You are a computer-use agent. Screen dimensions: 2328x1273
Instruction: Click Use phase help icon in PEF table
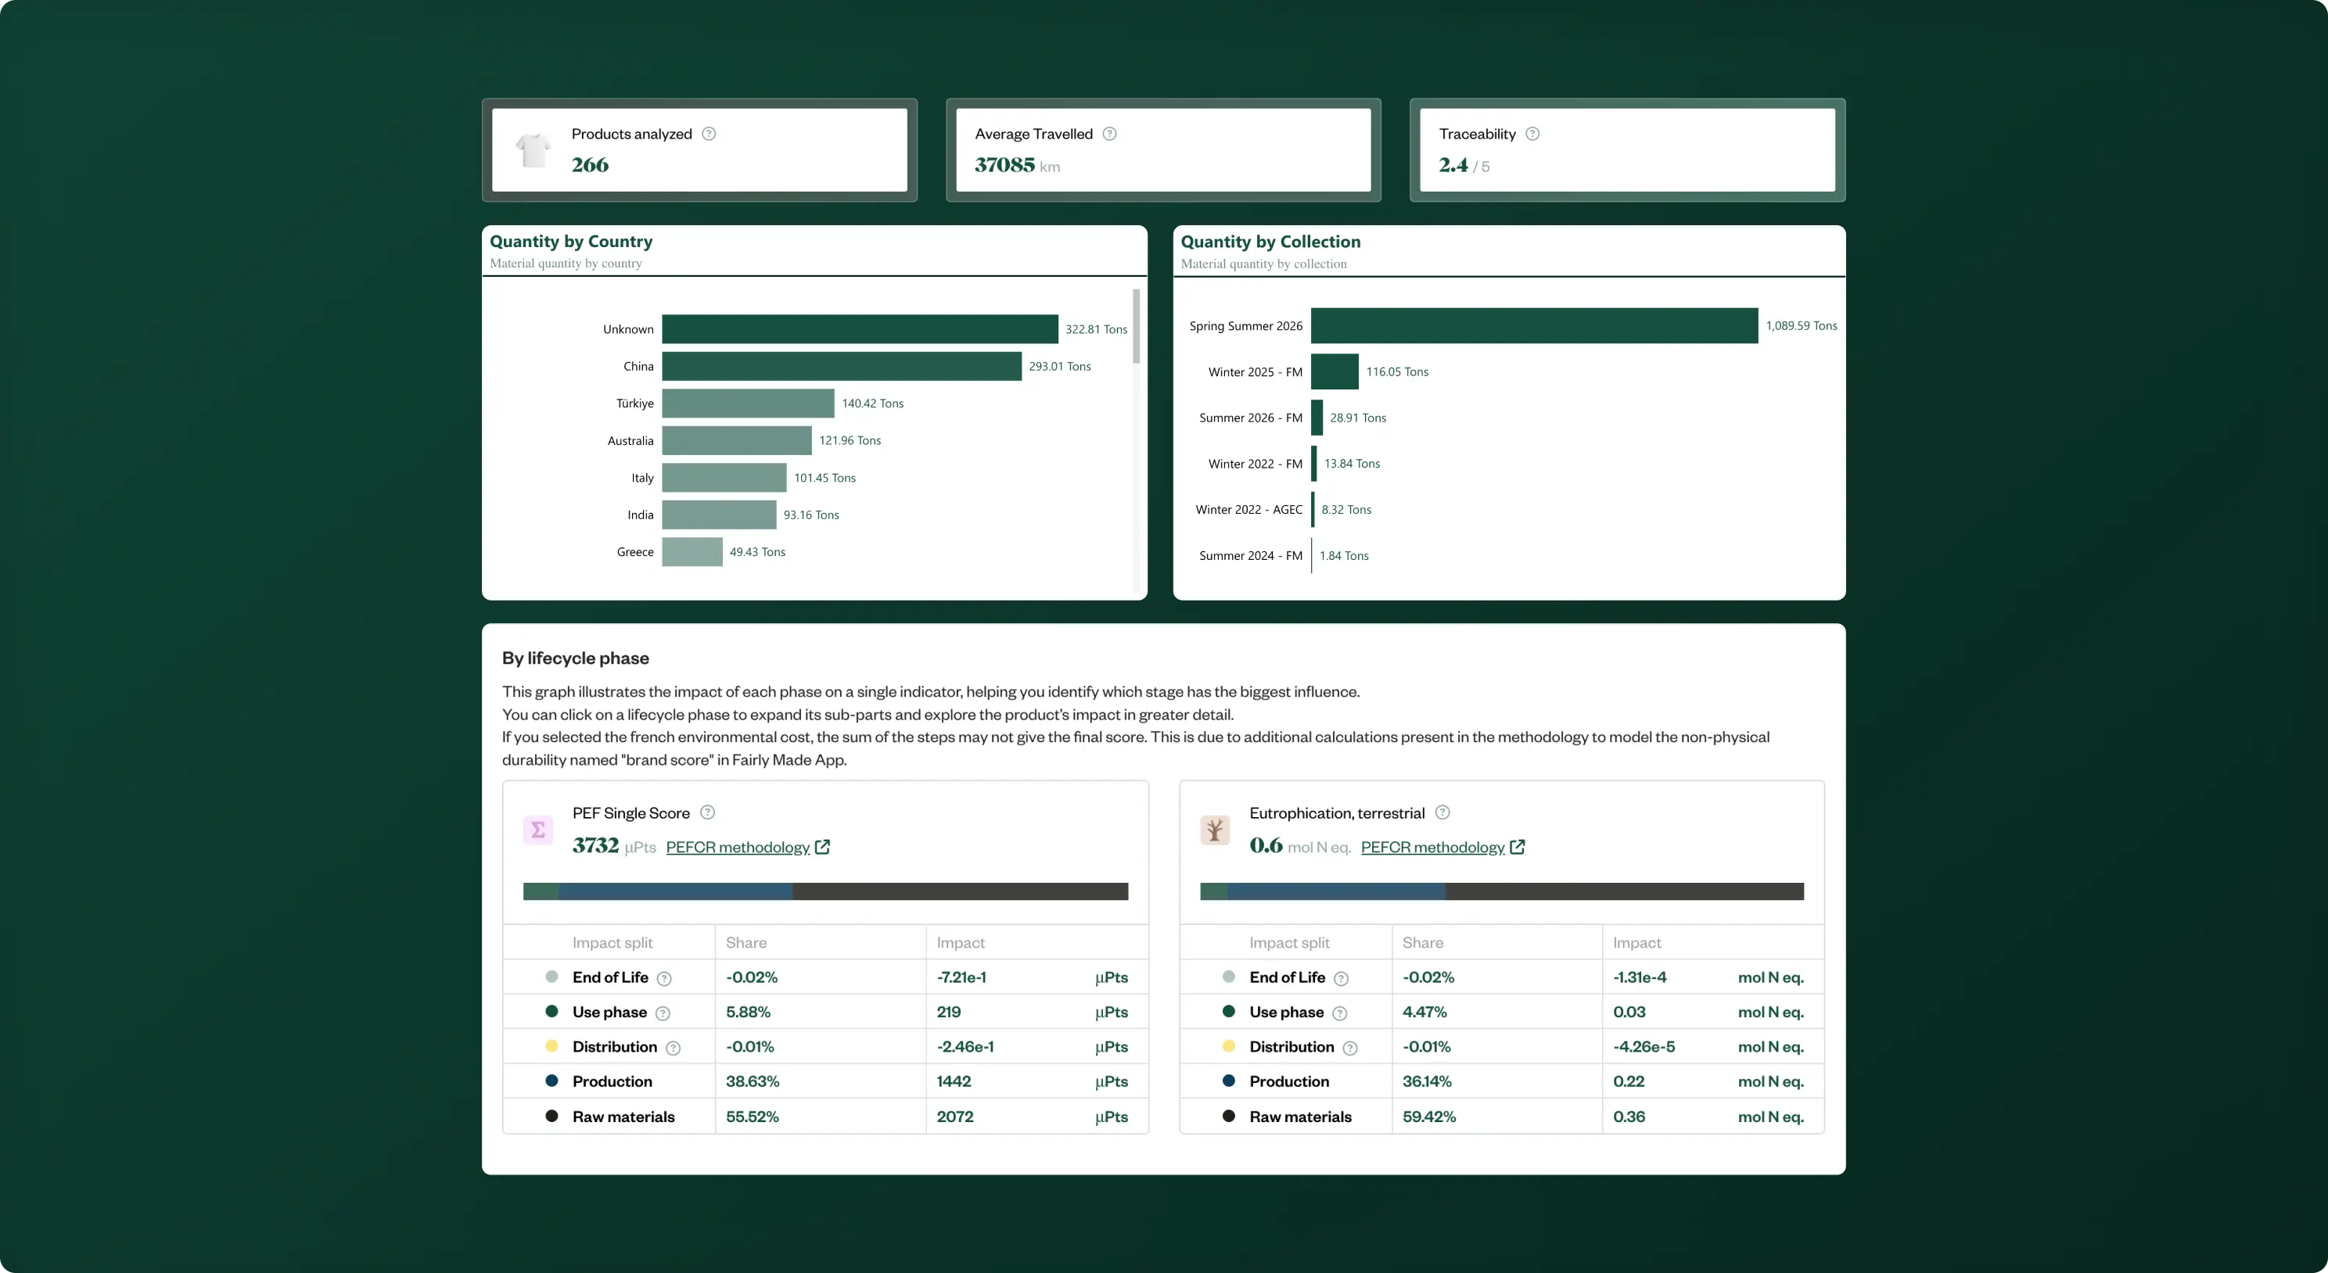tap(663, 1013)
